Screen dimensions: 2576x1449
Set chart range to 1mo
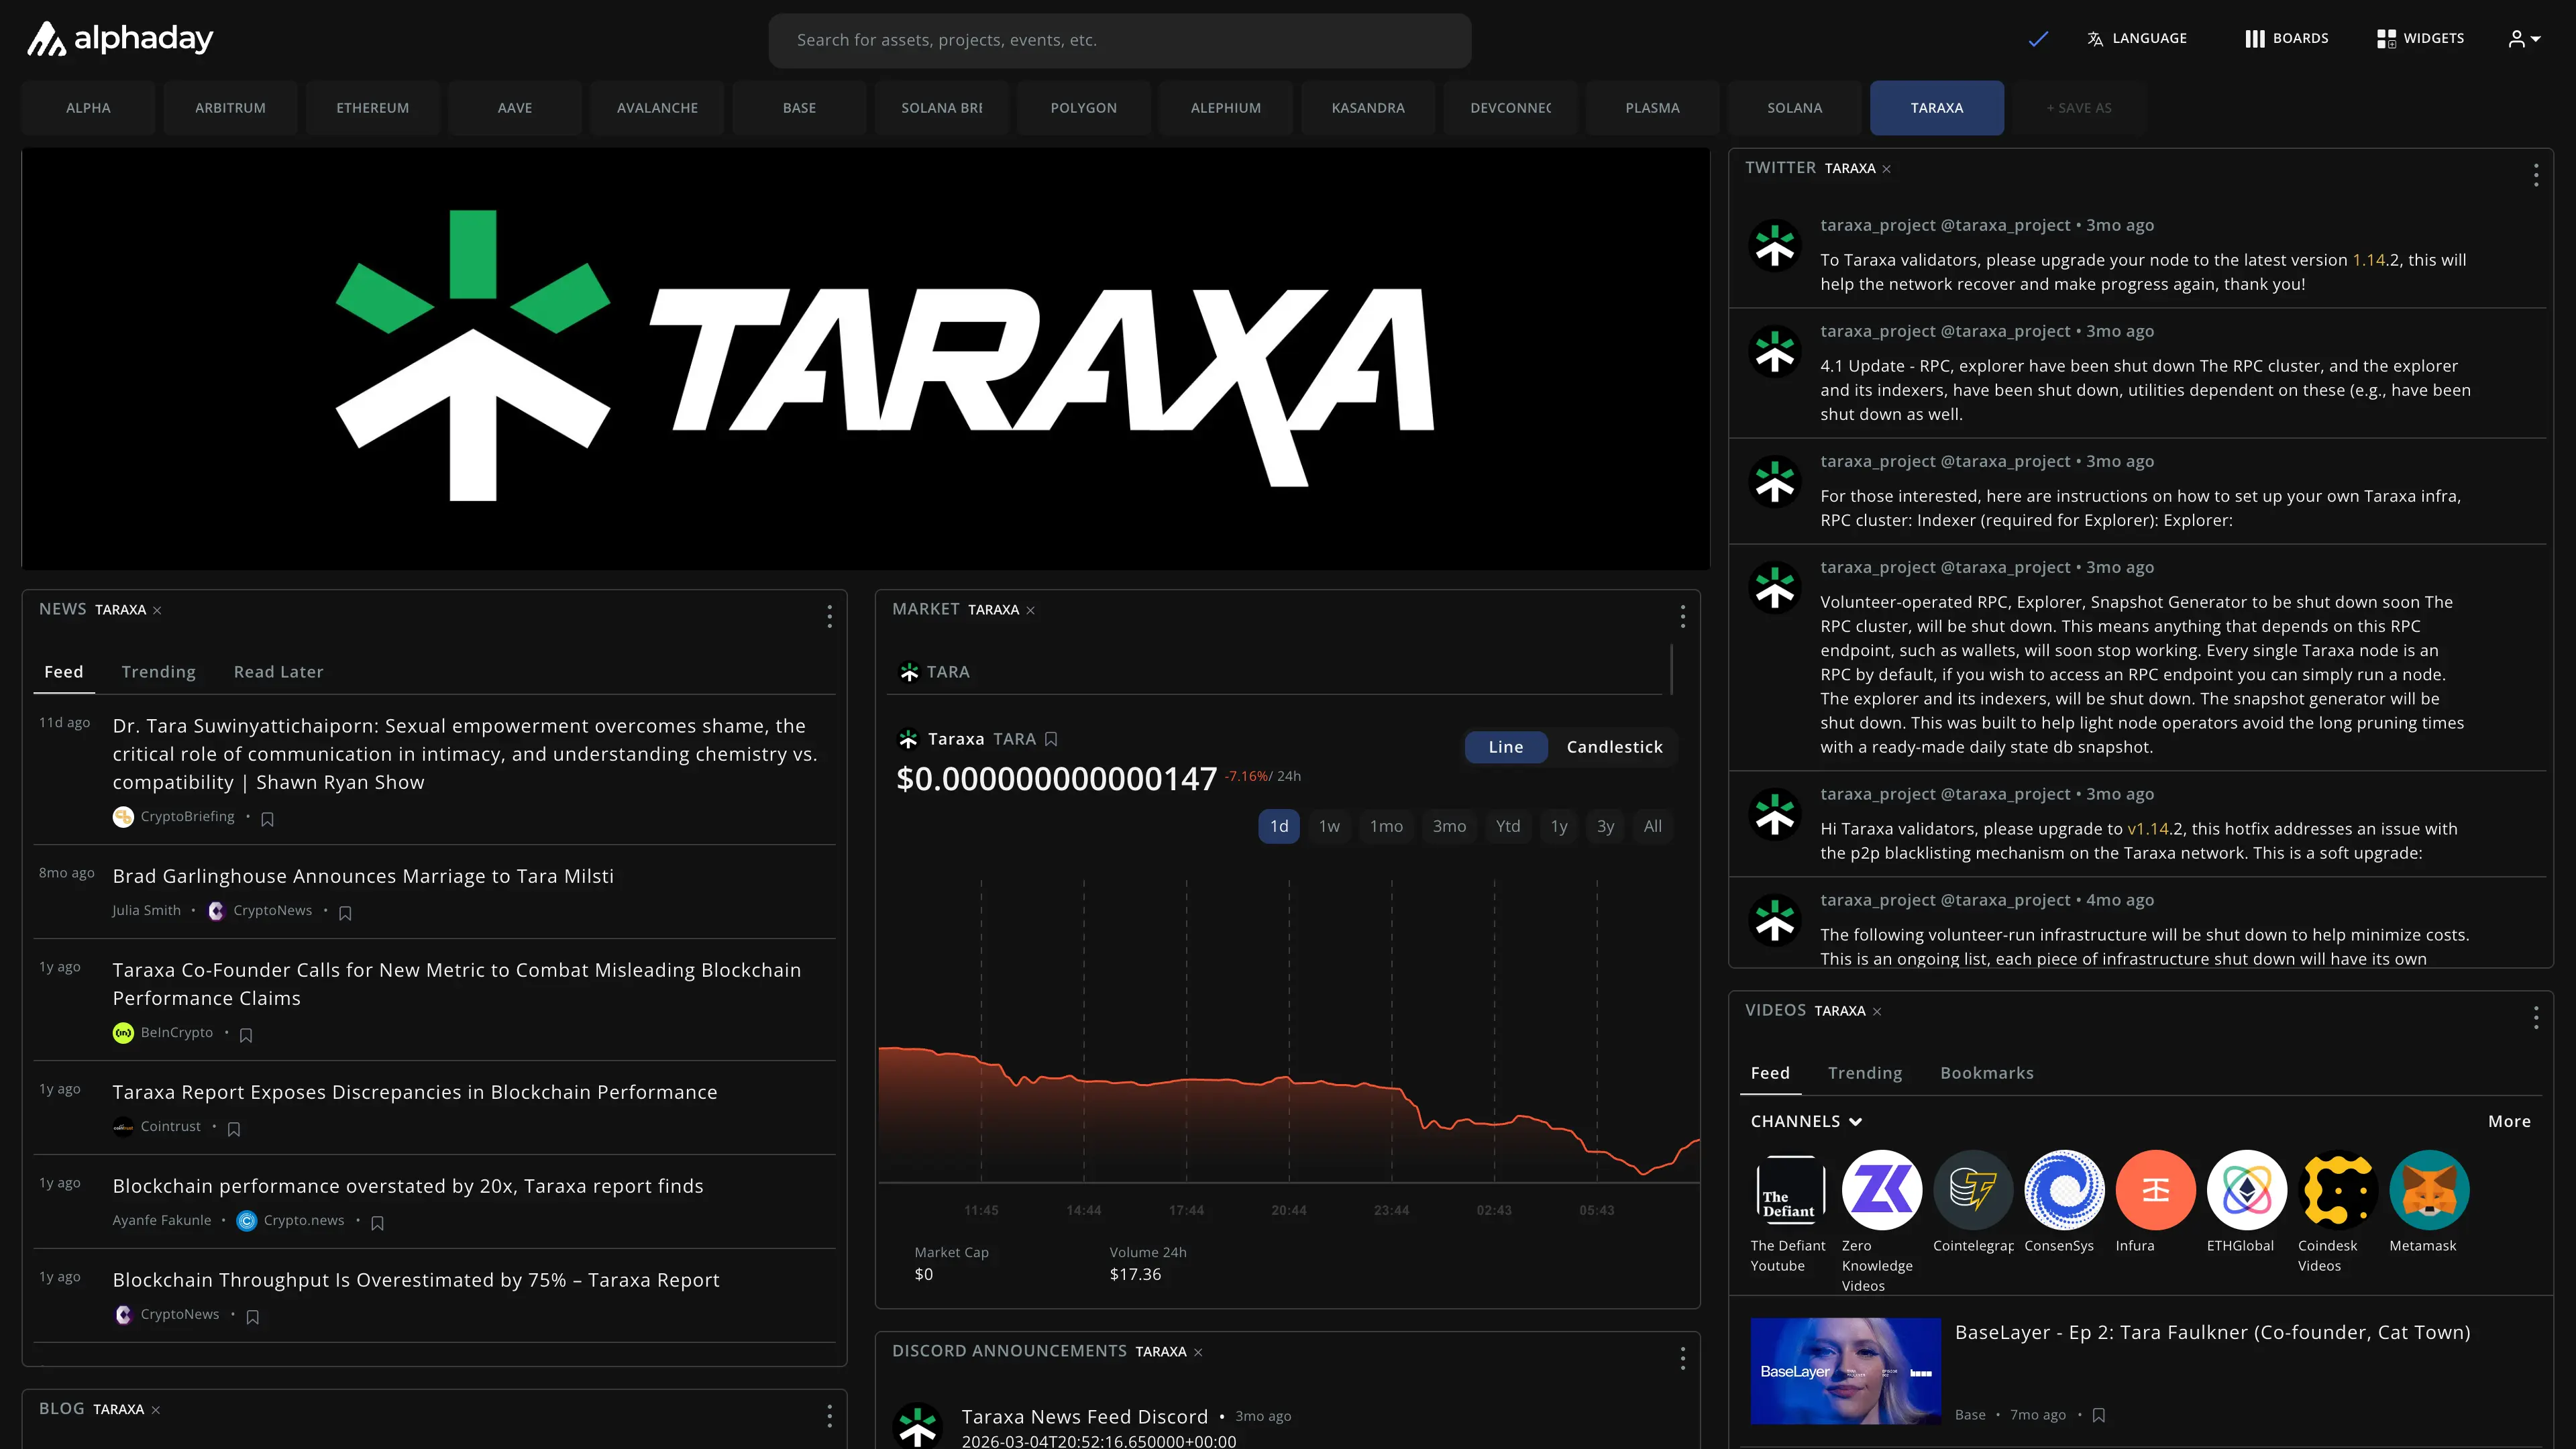click(1385, 826)
